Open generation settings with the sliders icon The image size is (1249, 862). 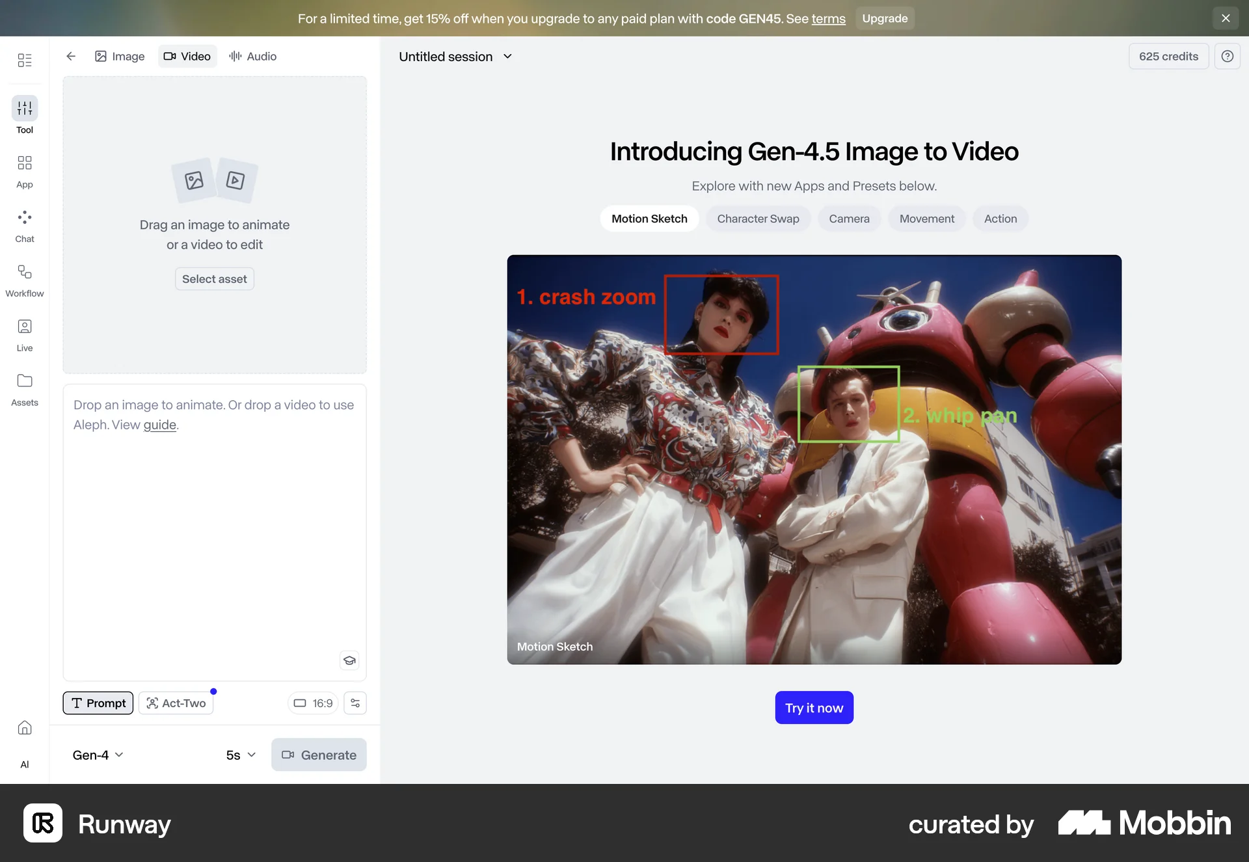(x=355, y=703)
